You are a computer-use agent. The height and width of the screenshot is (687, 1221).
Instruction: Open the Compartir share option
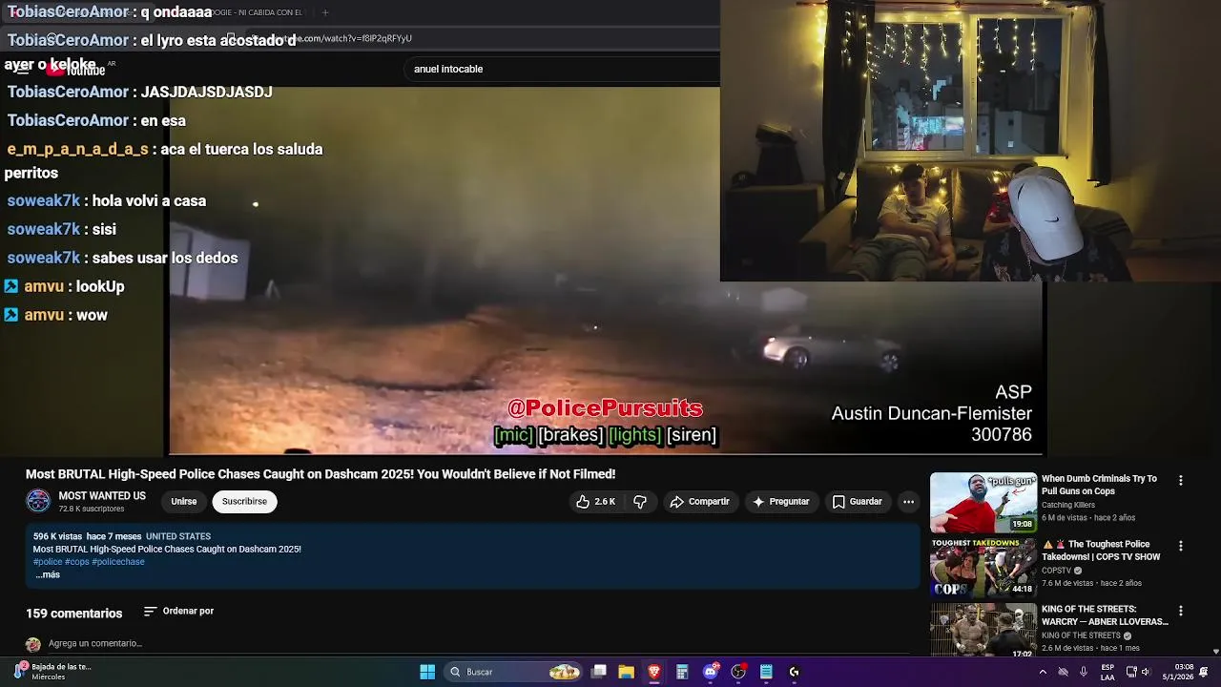pyautogui.click(x=699, y=502)
